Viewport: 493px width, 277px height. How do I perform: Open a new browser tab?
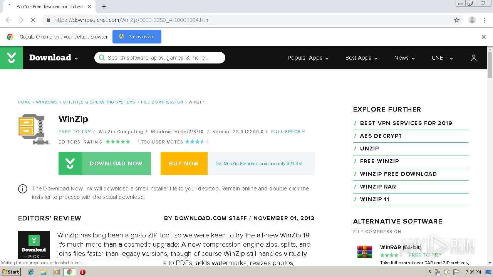point(104,7)
